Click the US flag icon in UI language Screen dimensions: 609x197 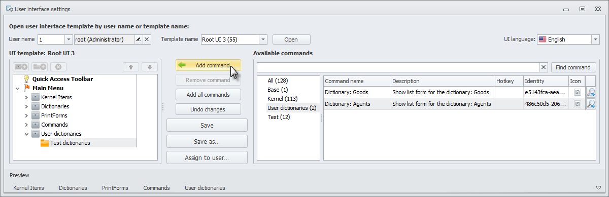(543, 40)
